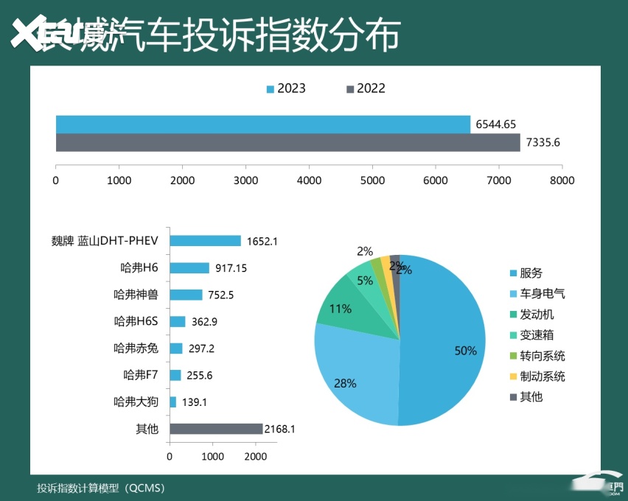628x501 pixels.
Task: Pick the 转向系统 legend marker
Action: 513,356
